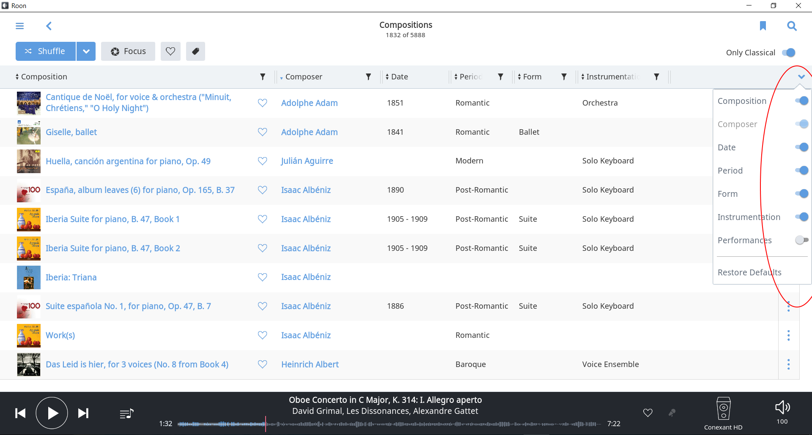
Task: Open the play queue
Action: pos(126,413)
